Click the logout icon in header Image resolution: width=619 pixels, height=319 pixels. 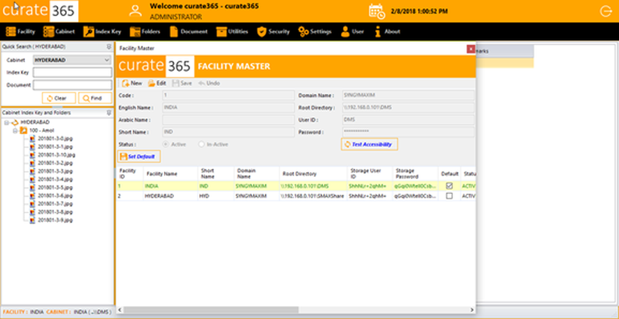605,11
